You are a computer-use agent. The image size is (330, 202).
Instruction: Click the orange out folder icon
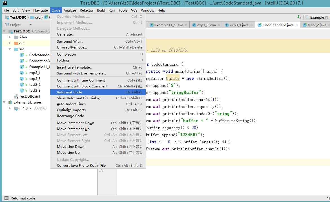[x=16, y=43]
